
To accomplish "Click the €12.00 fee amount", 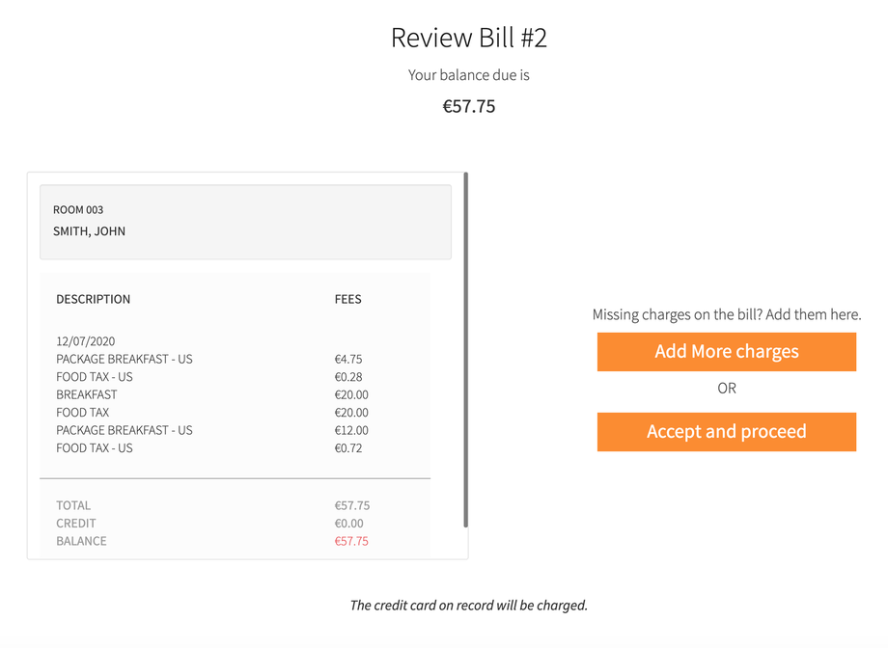I will 351,431.
